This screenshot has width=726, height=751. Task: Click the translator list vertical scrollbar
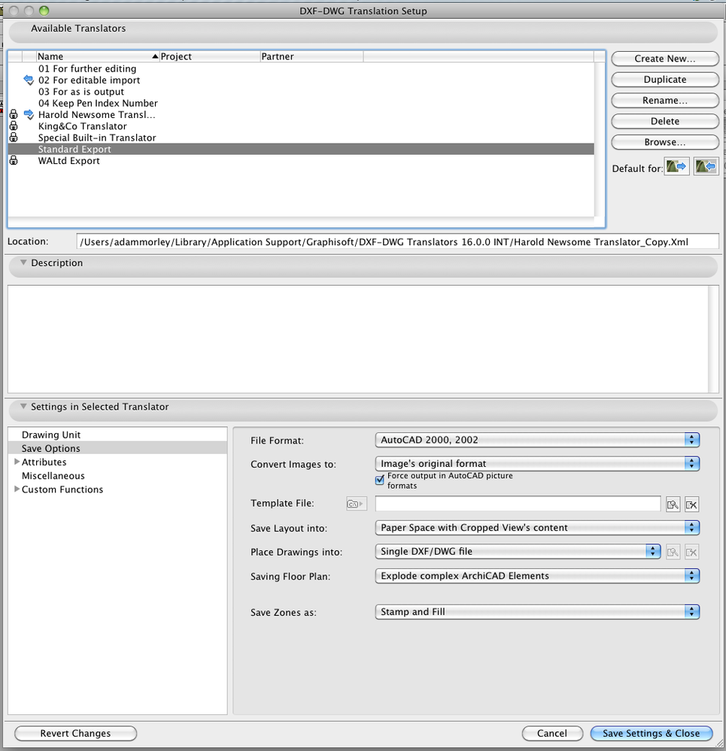click(x=600, y=139)
